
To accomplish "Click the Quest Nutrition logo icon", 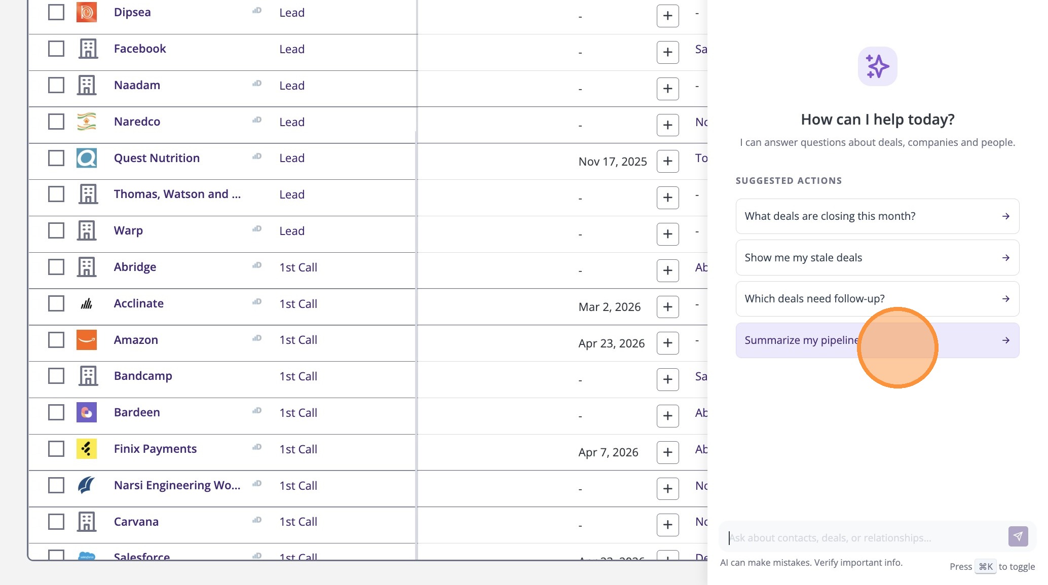I will tap(87, 158).
